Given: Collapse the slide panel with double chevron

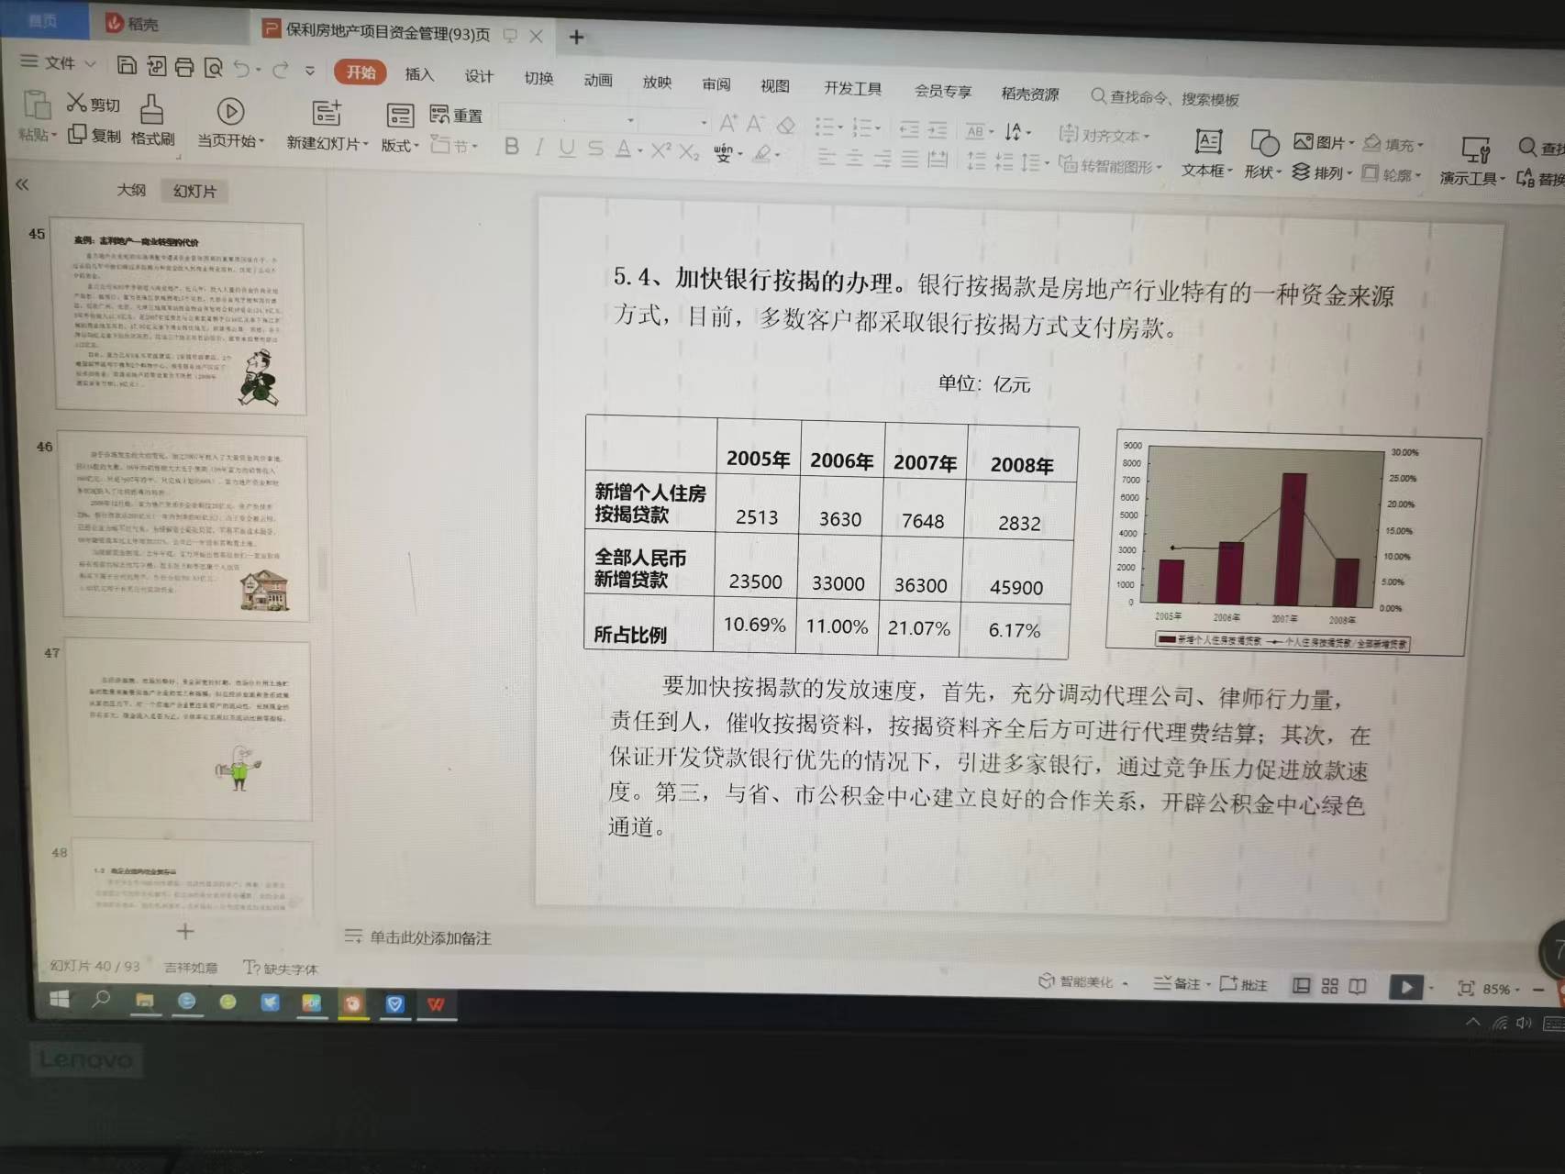Looking at the screenshot, I should tap(22, 184).
